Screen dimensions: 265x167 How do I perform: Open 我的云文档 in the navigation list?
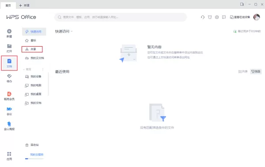pos(34,58)
